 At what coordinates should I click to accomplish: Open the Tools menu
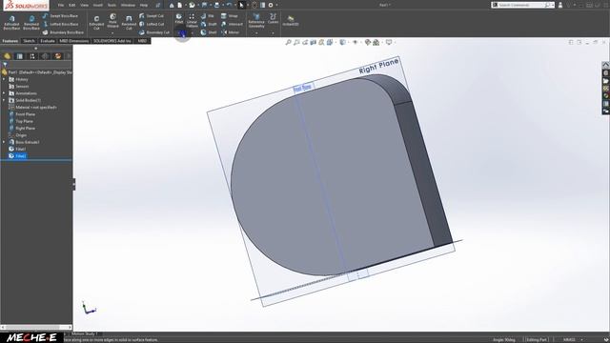(x=112, y=5)
